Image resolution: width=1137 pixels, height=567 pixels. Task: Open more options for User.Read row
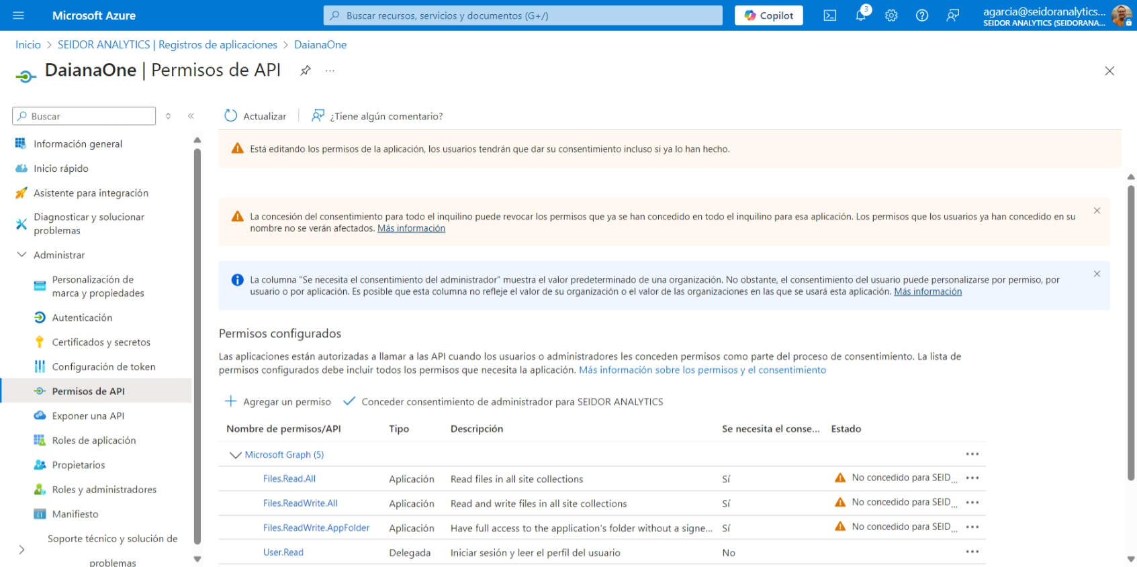pos(972,552)
